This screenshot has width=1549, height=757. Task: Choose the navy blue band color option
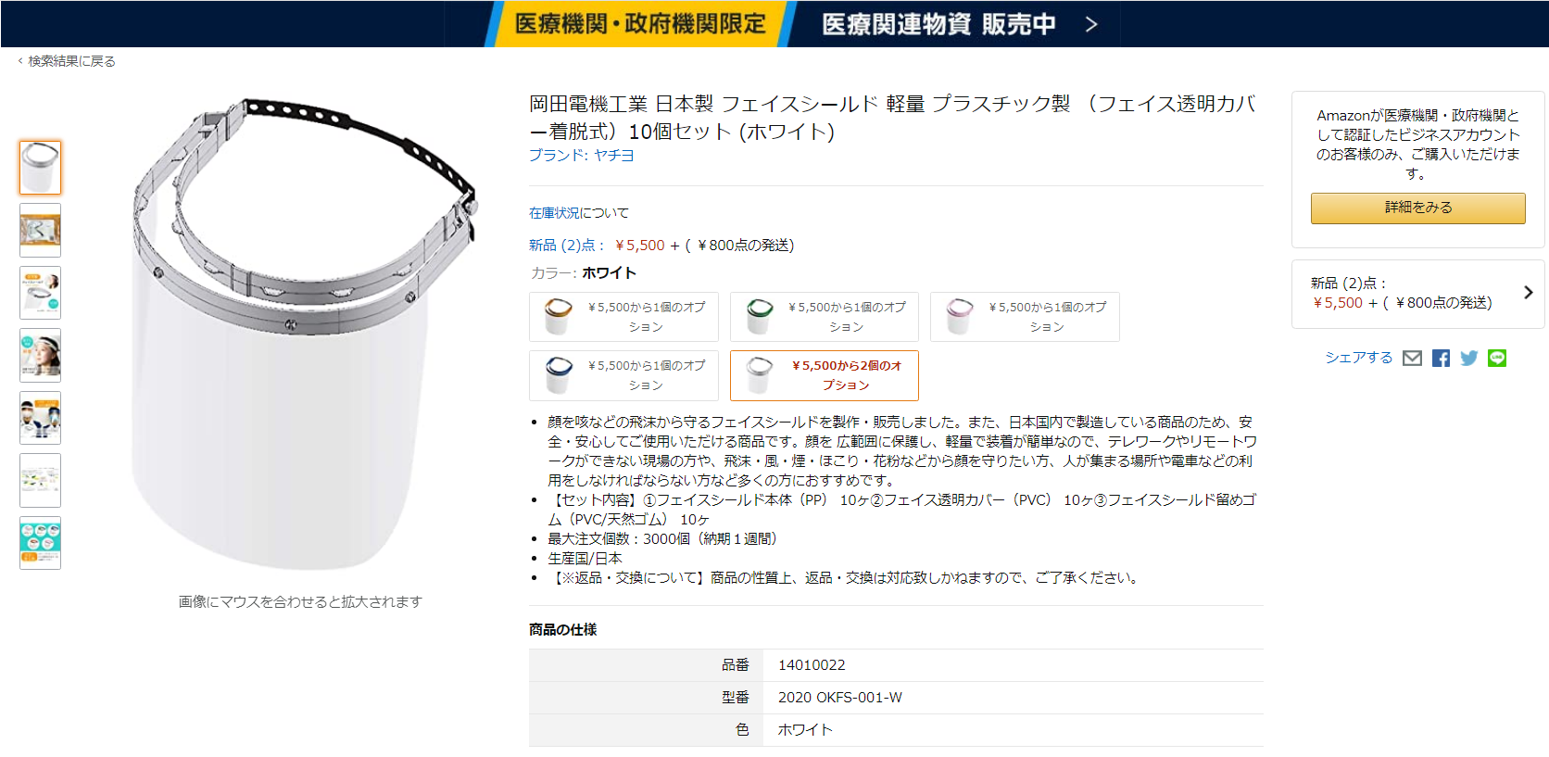pos(623,375)
